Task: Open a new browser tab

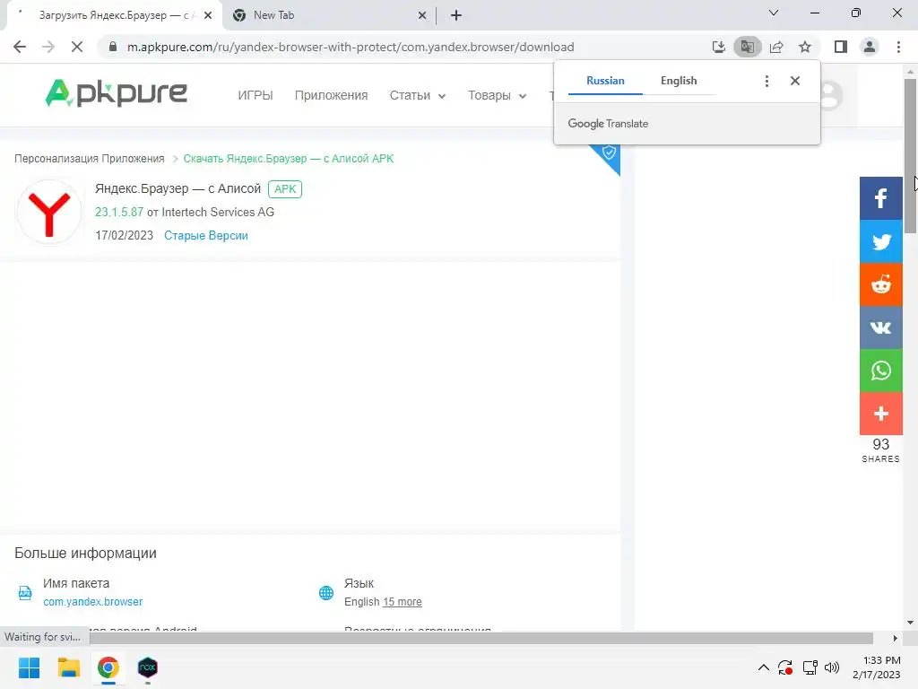Action: [x=456, y=15]
